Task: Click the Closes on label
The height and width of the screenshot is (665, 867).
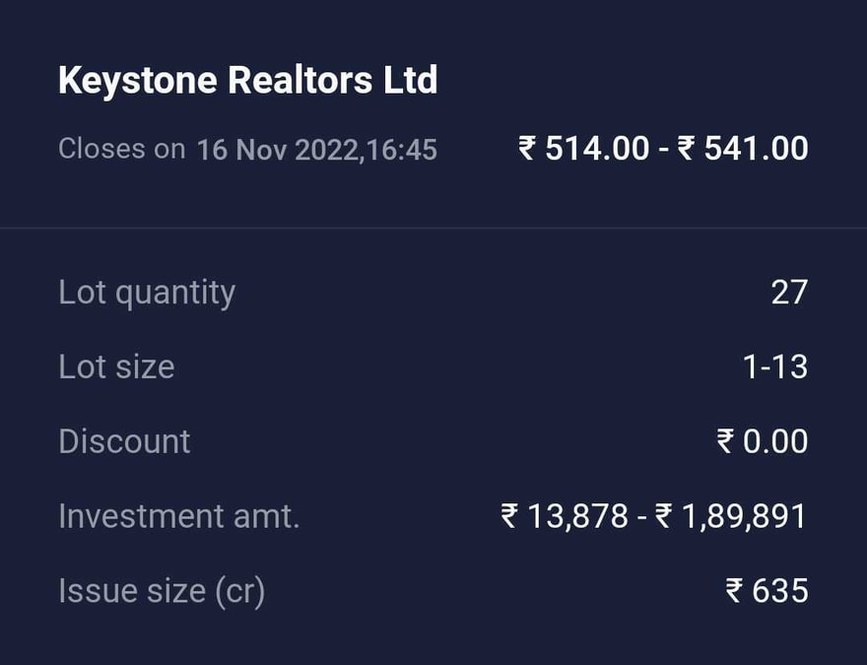Action: (x=120, y=149)
